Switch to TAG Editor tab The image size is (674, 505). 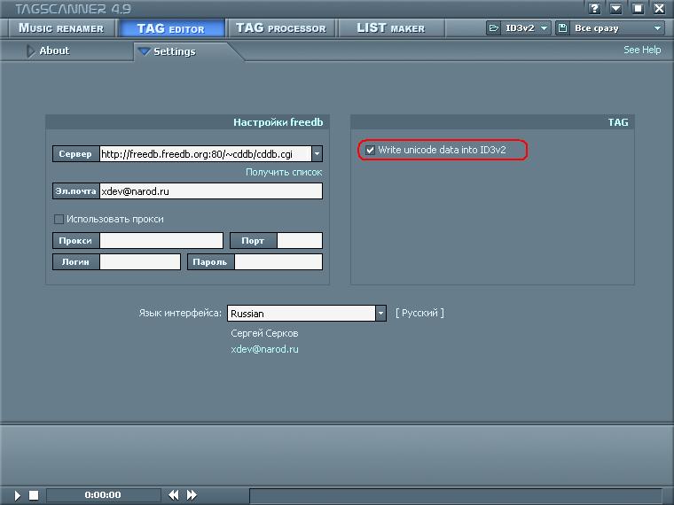click(170, 28)
